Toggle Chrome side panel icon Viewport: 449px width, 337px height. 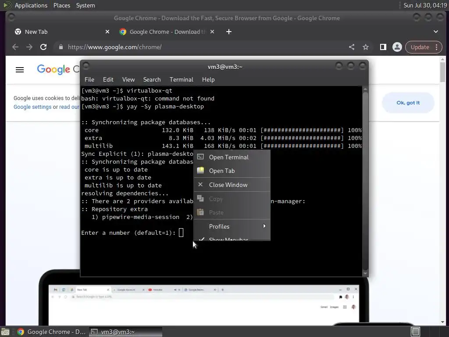(383, 47)
